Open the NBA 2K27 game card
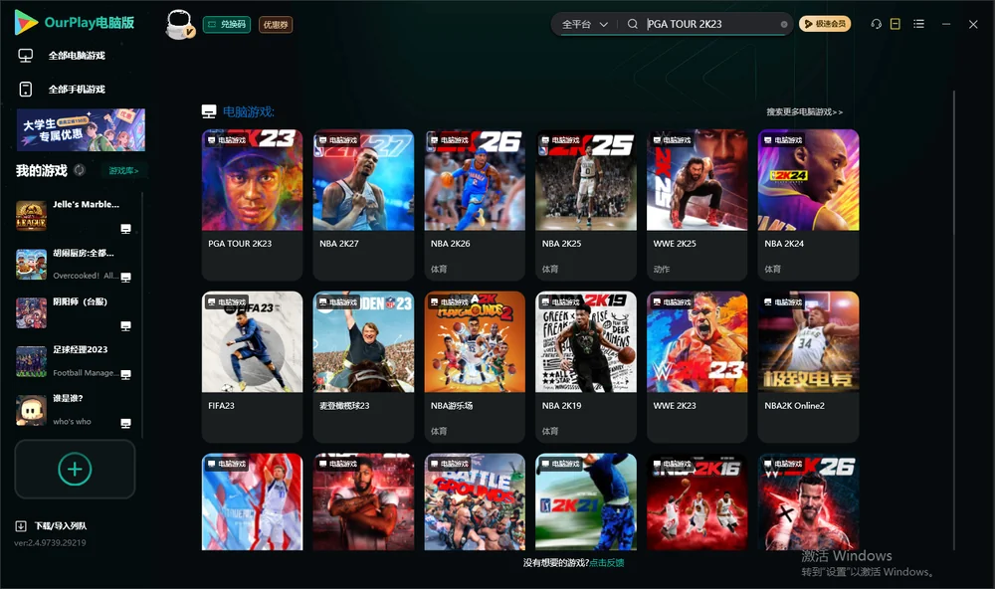Image resolution: width=995 pixels, height=589 pixels. [363, 204]
